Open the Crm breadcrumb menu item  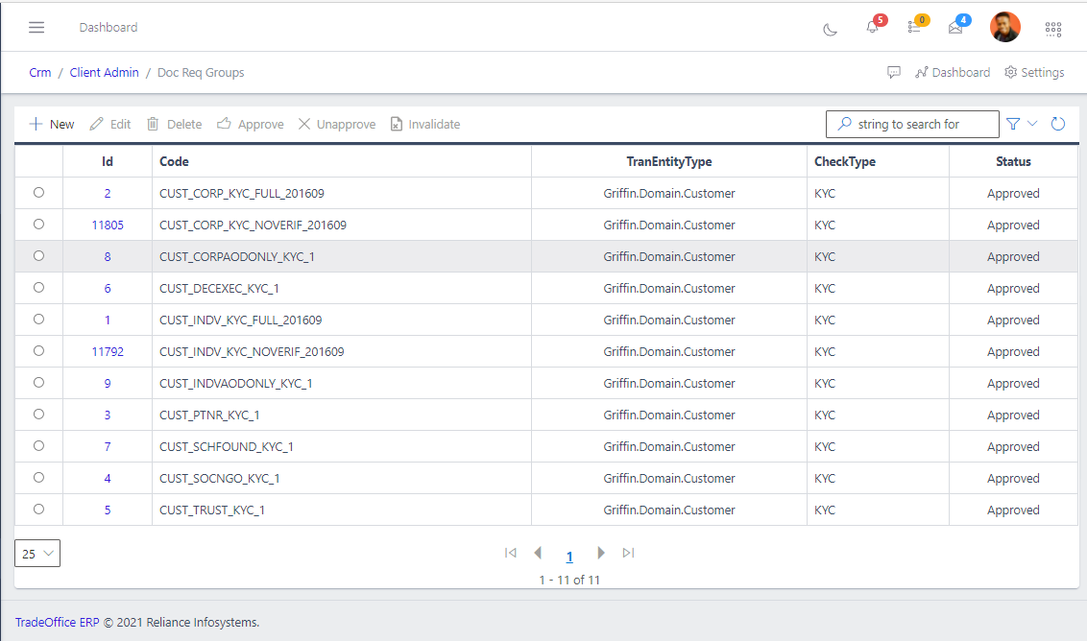click(39, 72)
